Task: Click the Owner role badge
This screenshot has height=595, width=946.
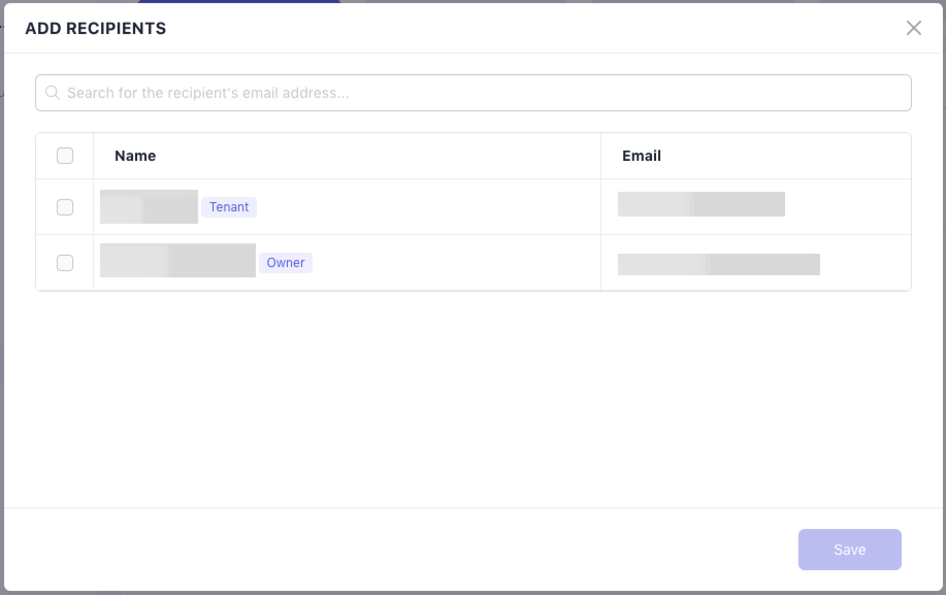Action: [x=285, y=263]
